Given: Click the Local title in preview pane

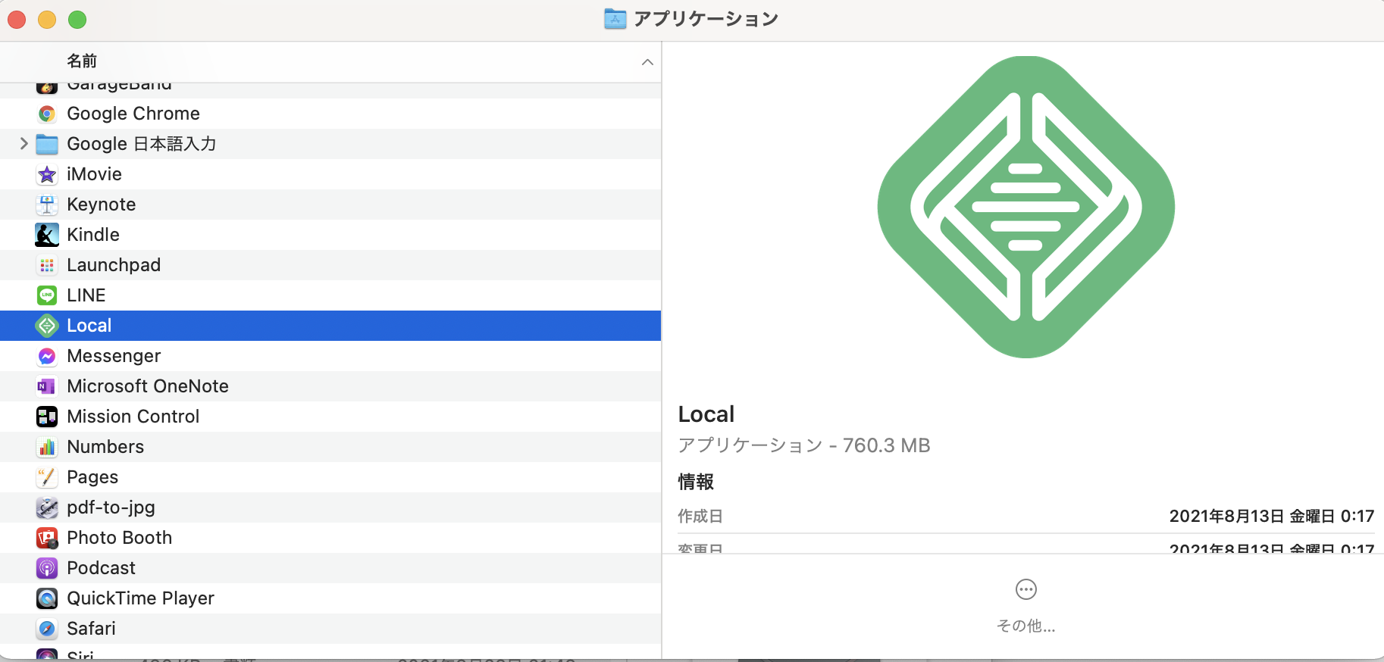Looking at the screenshot, I should [706, 414].
